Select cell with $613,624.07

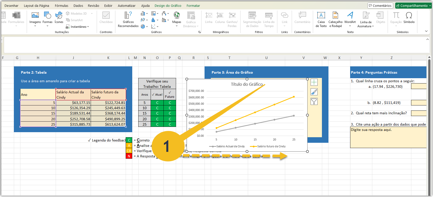(x=108, y=124)
